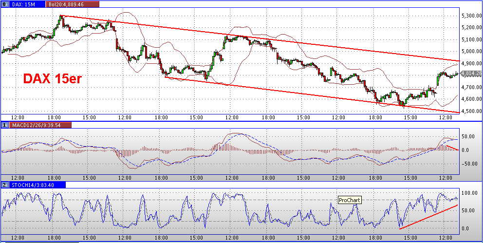Click the panel 1 icon beside MACD label
Image resolution: width=483 pixels, height=243 pixels.
coord(5,125)
